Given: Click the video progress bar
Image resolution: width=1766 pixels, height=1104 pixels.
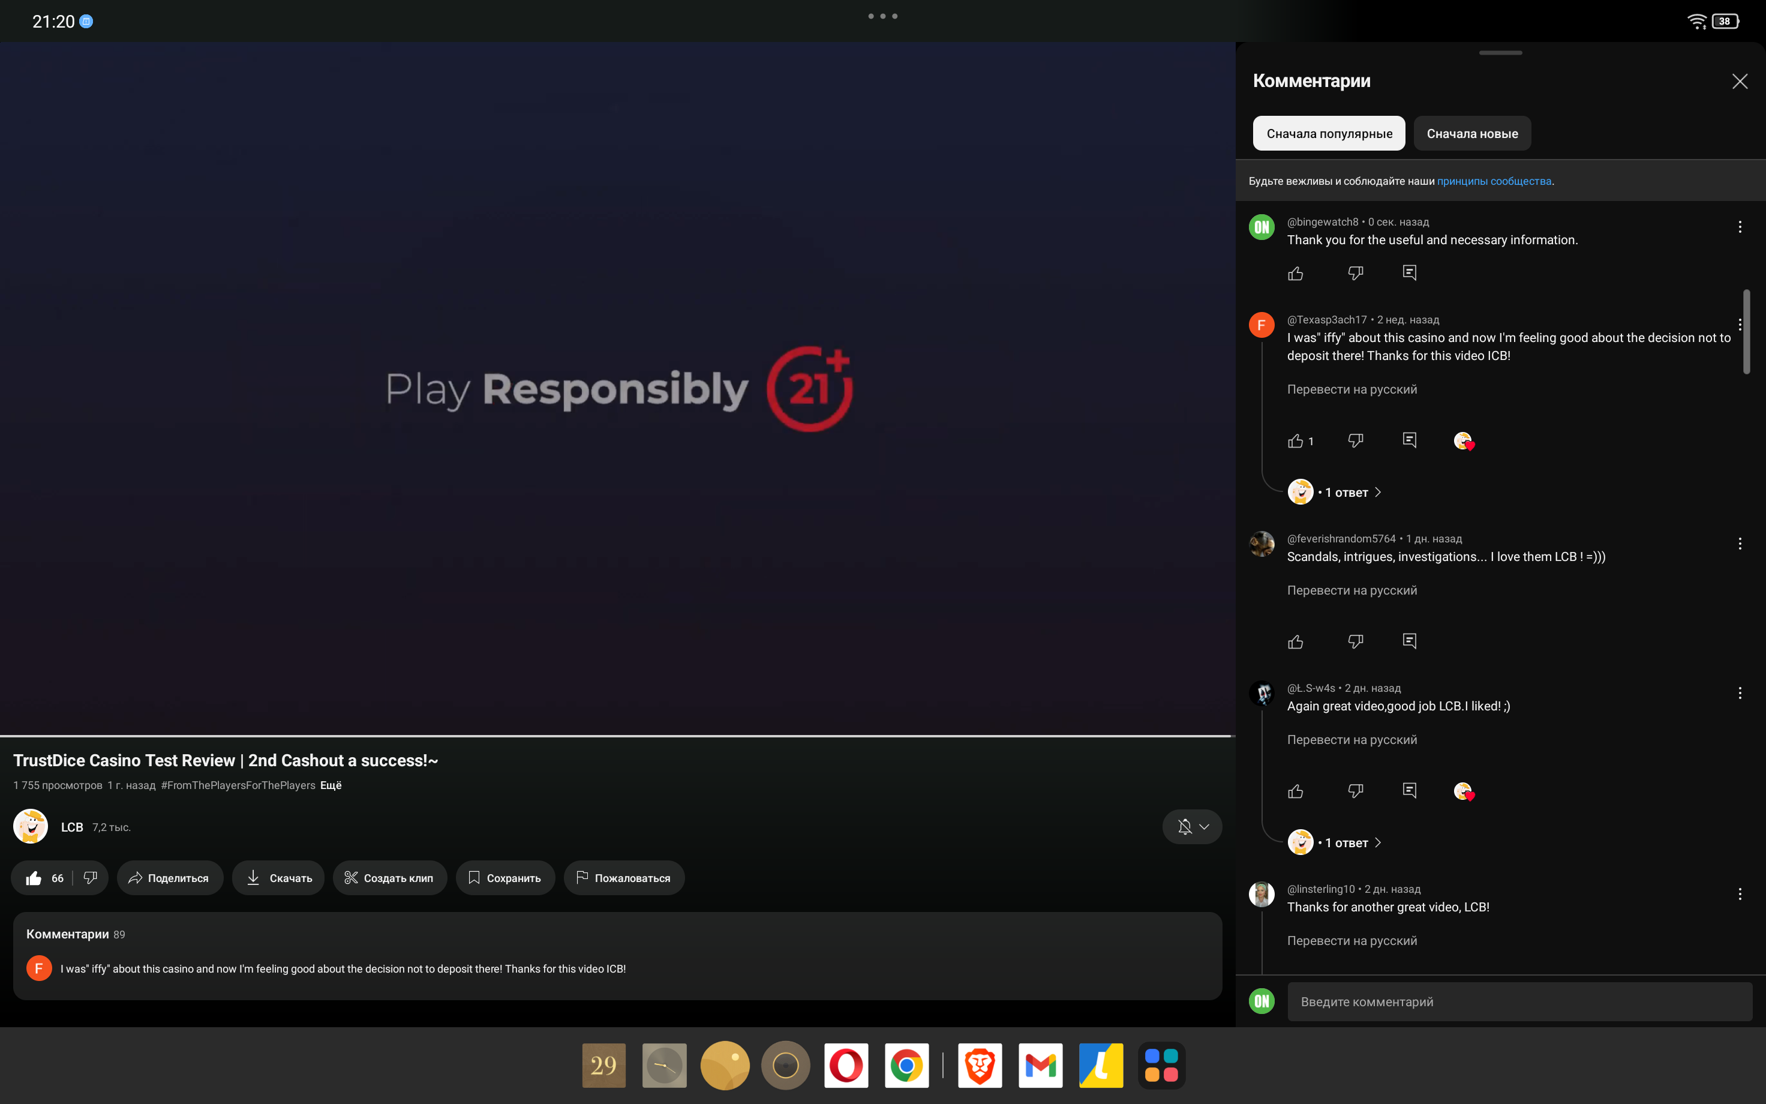Looking at the screenshot, I should coord(617,736).
